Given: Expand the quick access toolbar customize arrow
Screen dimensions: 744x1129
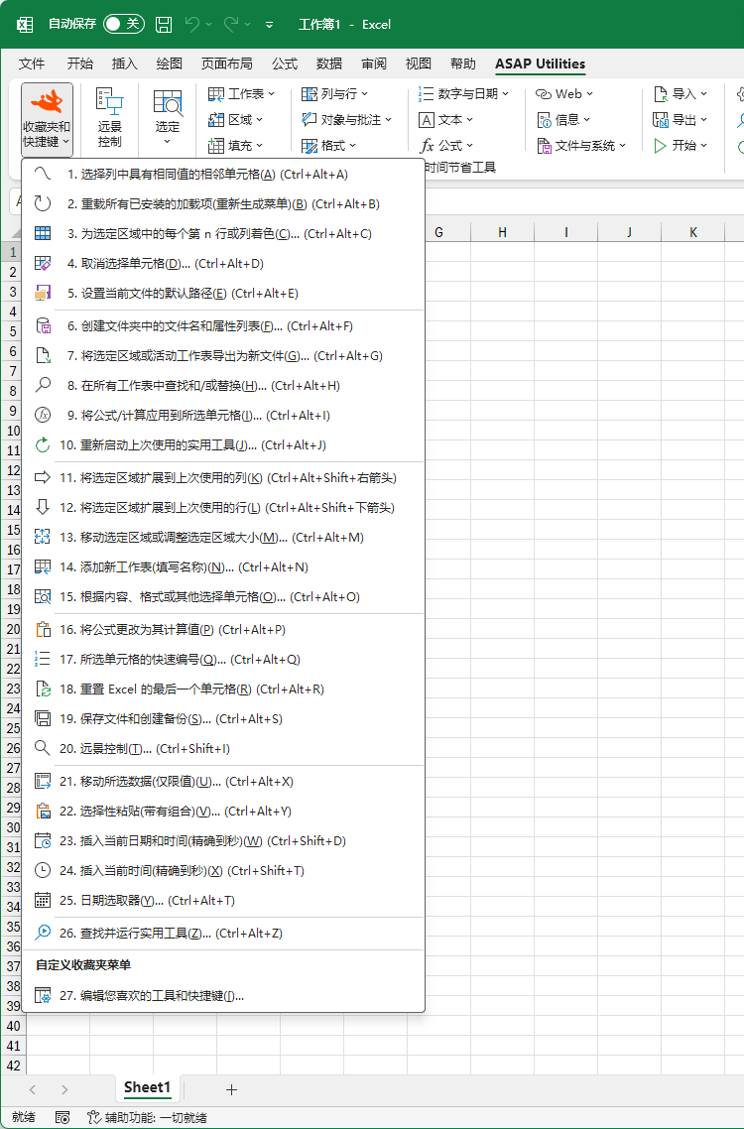Looking at the screenshot, I should click(x=270, y=25).
